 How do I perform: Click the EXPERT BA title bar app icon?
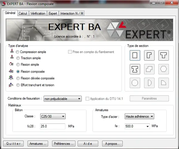[4, 4]
